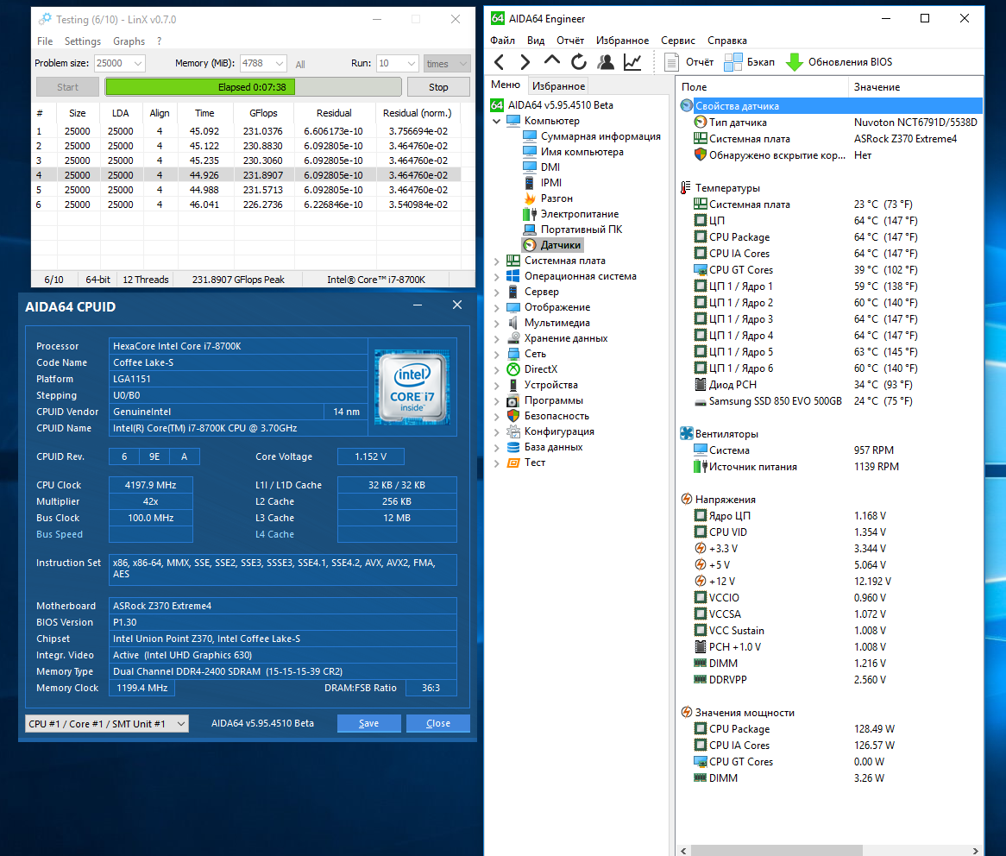The image size is (1006, 856).
Task: Select the Датчики sensor tree item
Action: pos(560,245)
